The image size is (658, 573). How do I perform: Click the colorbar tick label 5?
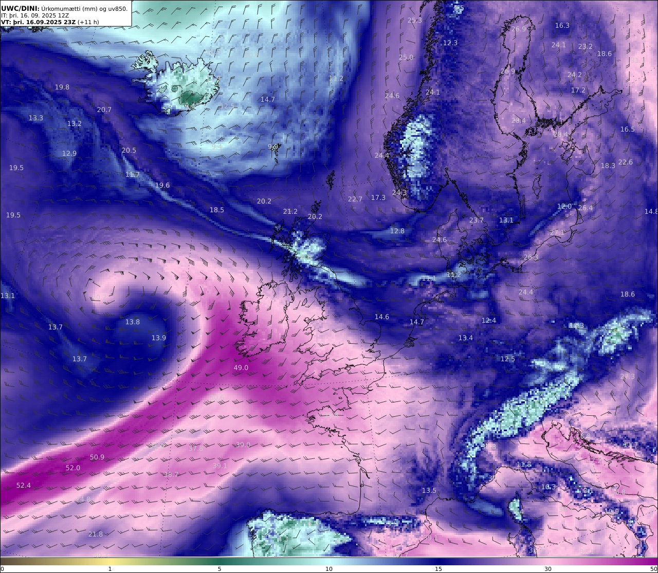(220, 569)
